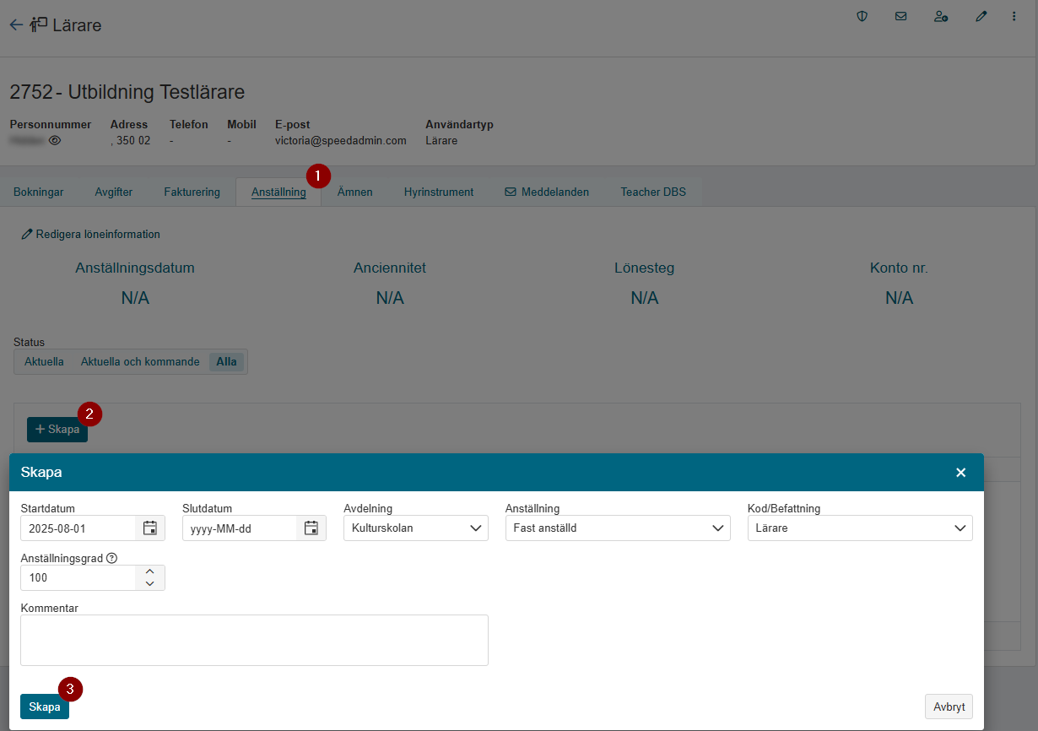
Task: Click the + Skapa button above the table
Action: 57,430
